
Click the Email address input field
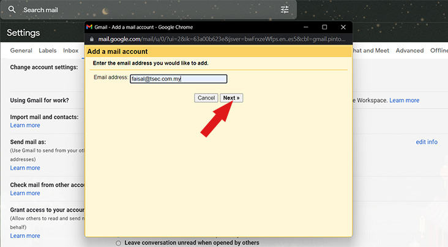pos(179,79)
